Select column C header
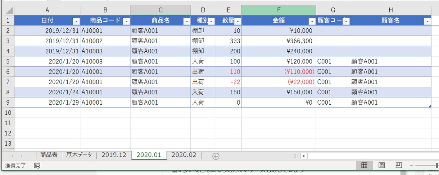This screenshot has width=439, height=175. pos(160,10)
